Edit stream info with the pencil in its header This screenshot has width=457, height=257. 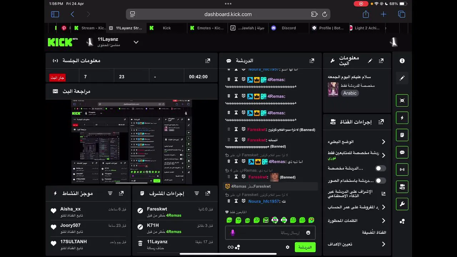click(370, 61)
